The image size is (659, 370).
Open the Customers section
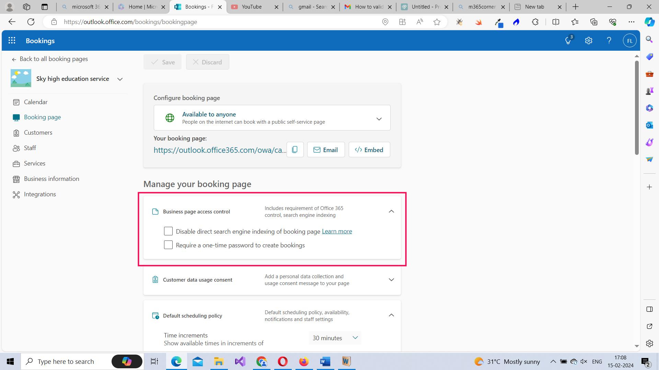point(38,133)
